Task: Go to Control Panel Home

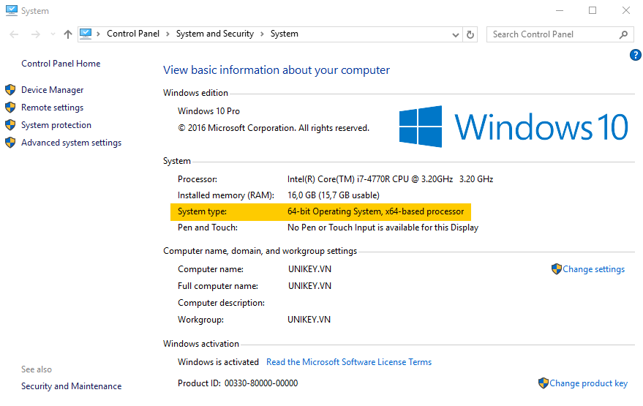Action: (61, 64)
